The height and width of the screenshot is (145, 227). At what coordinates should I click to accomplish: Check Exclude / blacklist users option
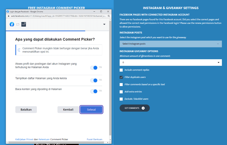pyautogui.click(x=121, y=99)
